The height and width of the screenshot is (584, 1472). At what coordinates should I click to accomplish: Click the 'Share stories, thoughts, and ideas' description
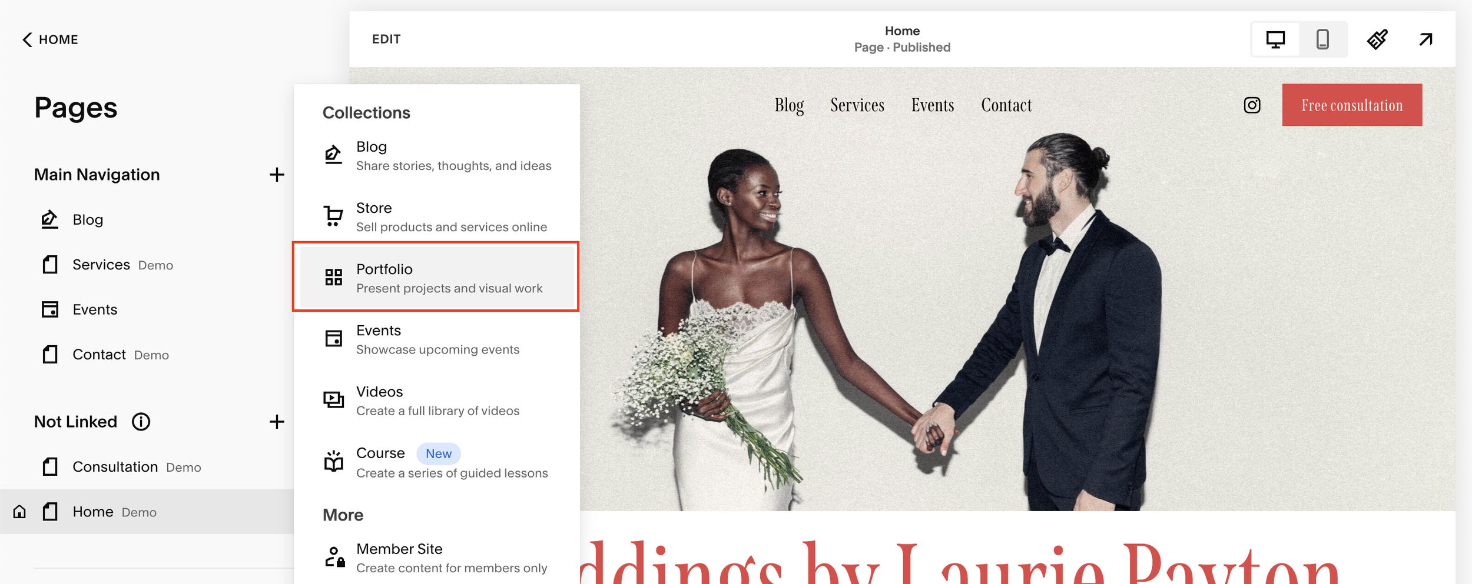[x=453, y=166]
